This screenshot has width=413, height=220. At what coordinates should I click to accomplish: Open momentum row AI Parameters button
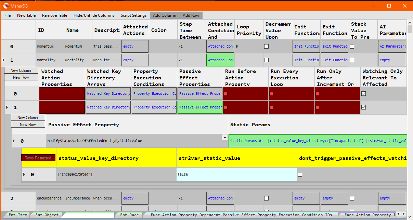click(392, 46)
